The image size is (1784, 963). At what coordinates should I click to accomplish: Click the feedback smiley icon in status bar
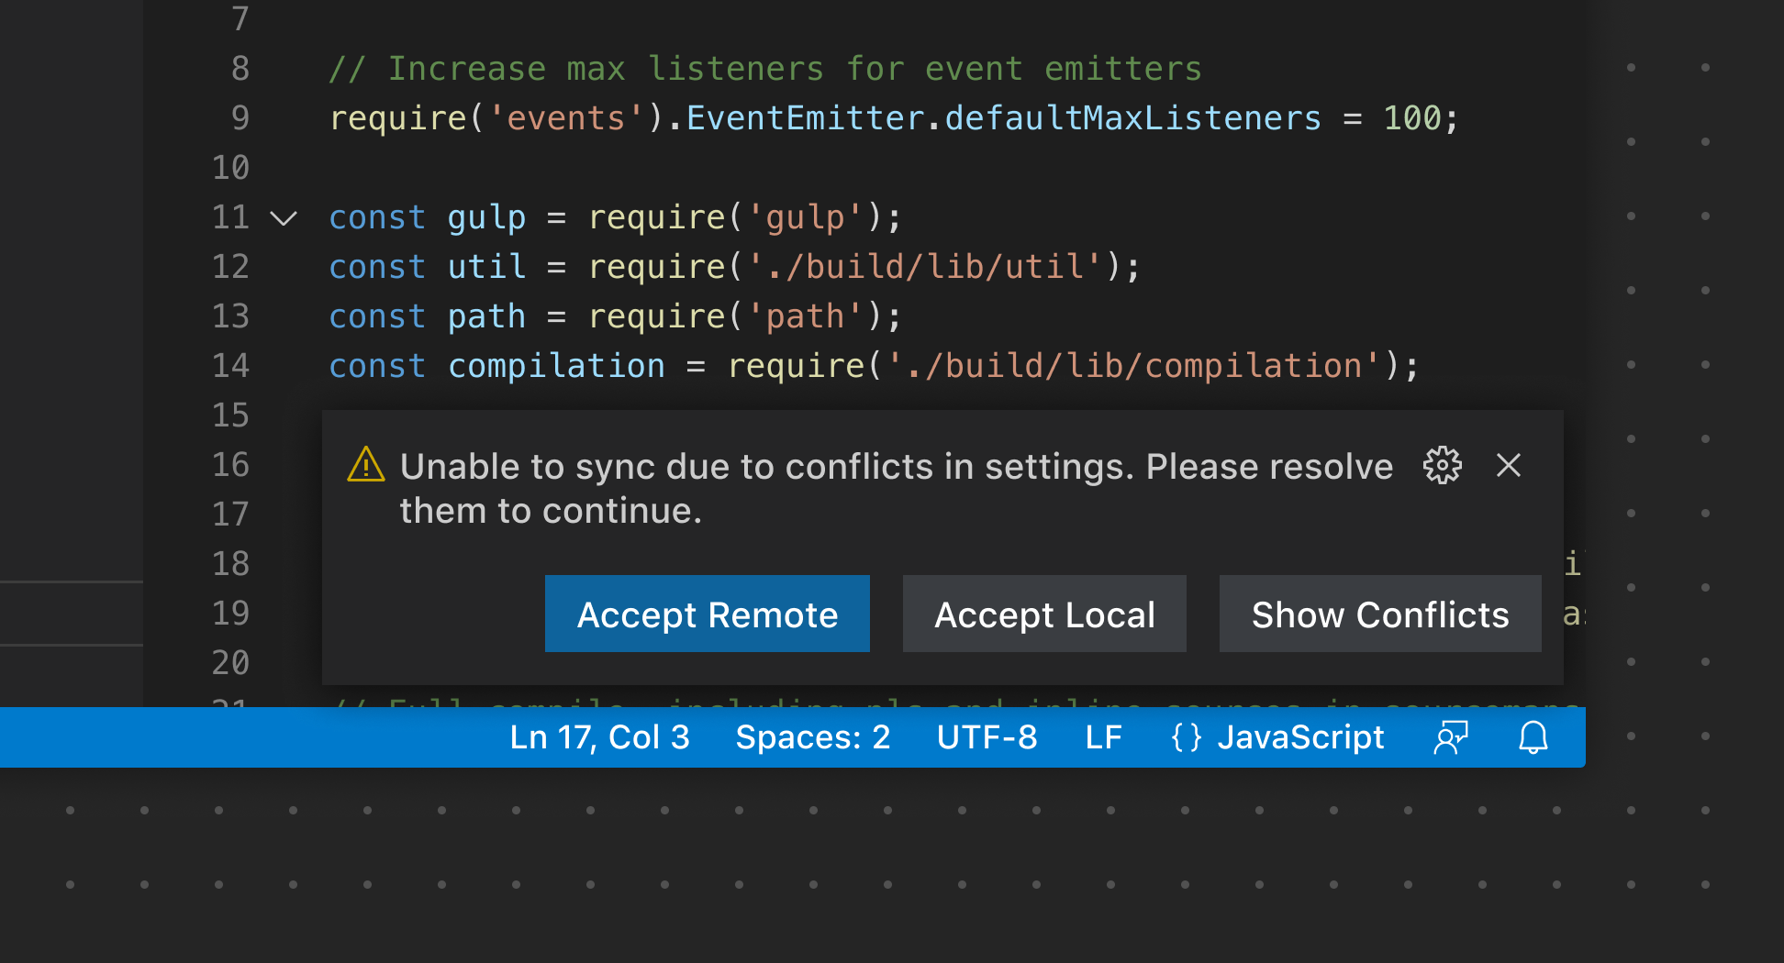click(x=1450, y=737)
